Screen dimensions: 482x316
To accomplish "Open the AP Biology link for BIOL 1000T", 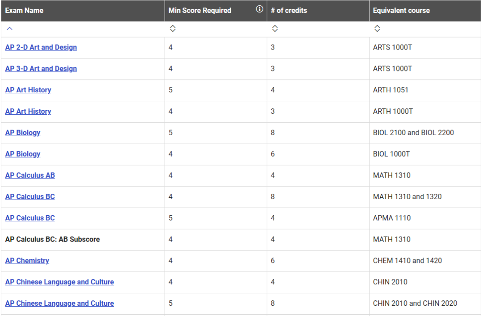I will (x=23, y=154).
